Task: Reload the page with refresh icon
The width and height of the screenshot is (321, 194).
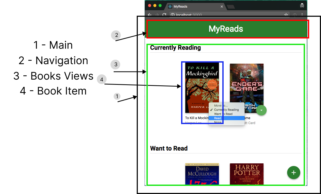Action: click(x=165, y=15)
